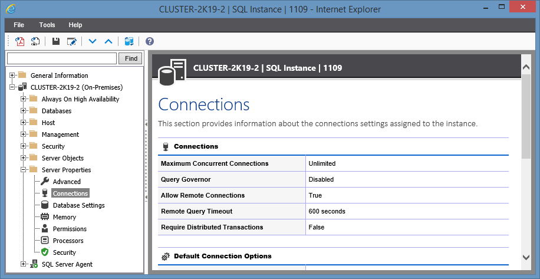Click the scroll down arrow of content pane
Image resolution: width=540 pixels, height=279 pixels.
tap(526, 257)
